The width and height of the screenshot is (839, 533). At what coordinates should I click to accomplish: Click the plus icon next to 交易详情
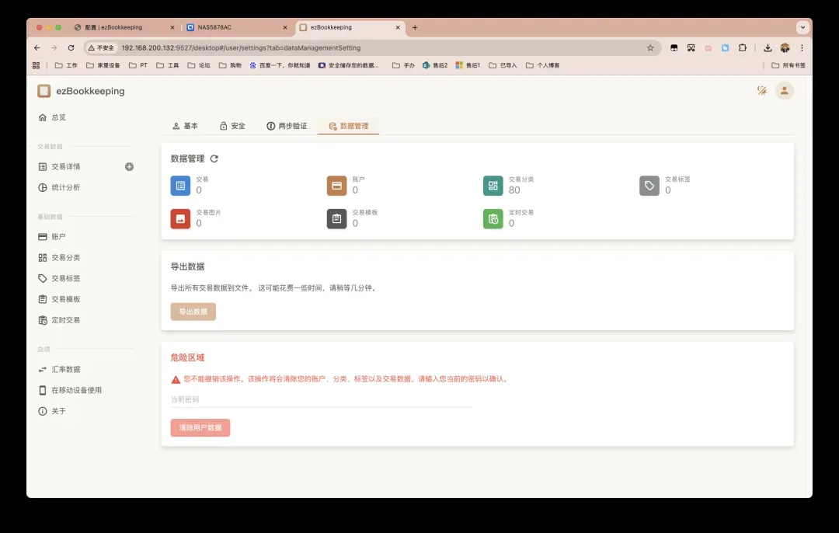(129, 166)
